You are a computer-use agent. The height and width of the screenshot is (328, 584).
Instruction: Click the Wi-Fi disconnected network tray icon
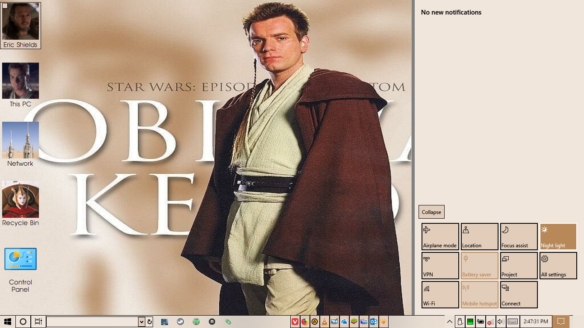coord(491,322)
